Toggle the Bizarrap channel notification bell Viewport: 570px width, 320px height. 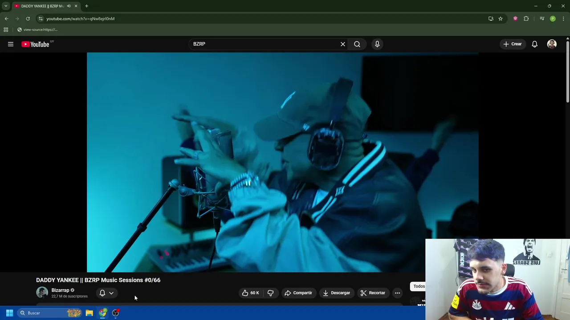click(x=102, y=293)
